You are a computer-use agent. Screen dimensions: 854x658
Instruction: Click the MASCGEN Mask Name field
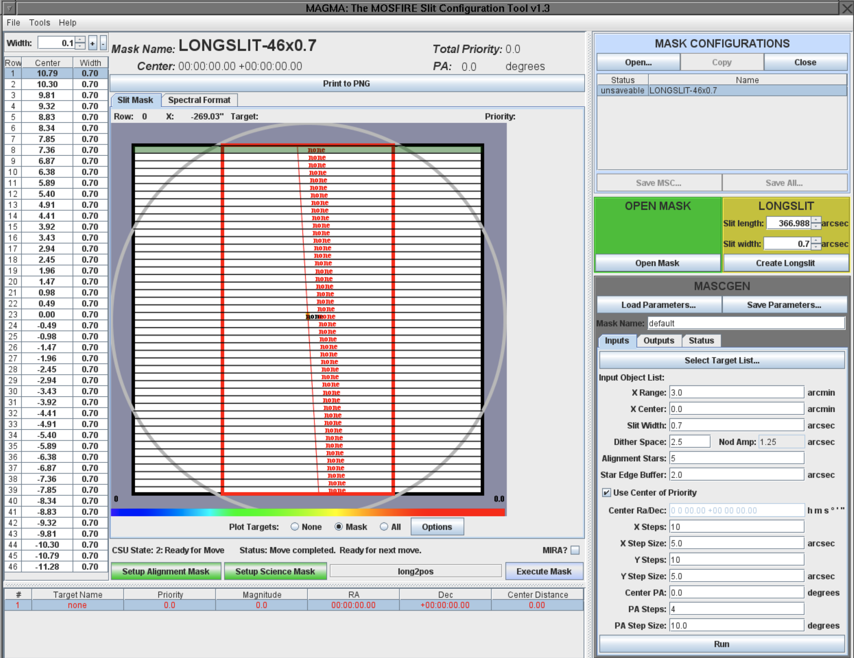coord(746,323)
